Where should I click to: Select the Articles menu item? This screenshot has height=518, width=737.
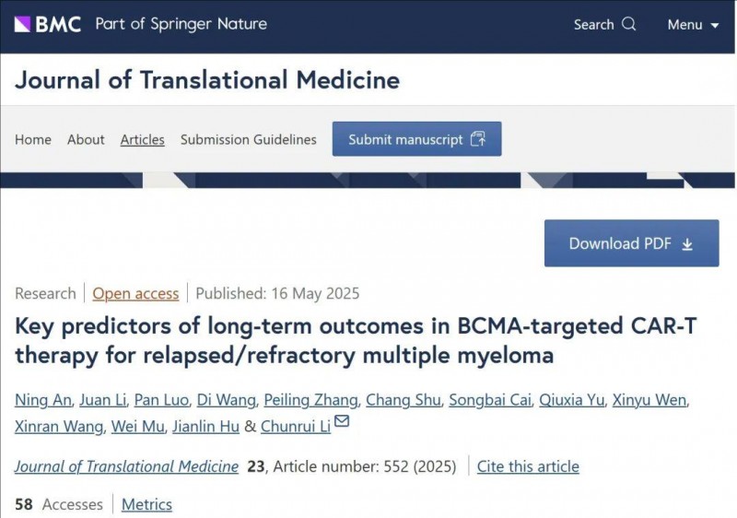pyautogui.click(x=142, y=139)
